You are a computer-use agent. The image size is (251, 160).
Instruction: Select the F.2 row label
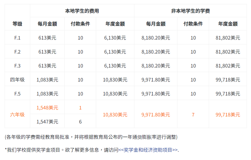click(x=17, y=52)
